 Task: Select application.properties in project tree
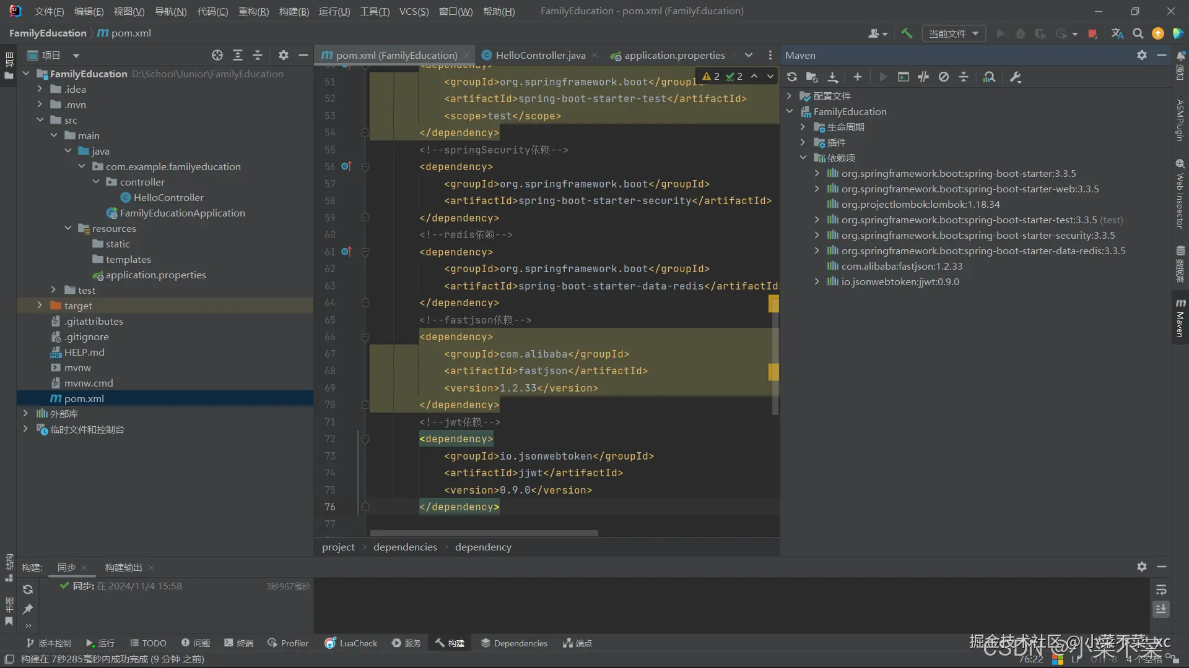tap(155, 275)
